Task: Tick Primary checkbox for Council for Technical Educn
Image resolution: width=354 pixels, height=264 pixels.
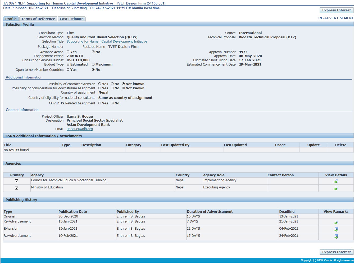Action: 17,181
